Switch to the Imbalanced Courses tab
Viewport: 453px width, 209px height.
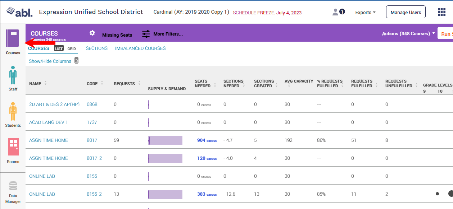[x=140, y=48]
